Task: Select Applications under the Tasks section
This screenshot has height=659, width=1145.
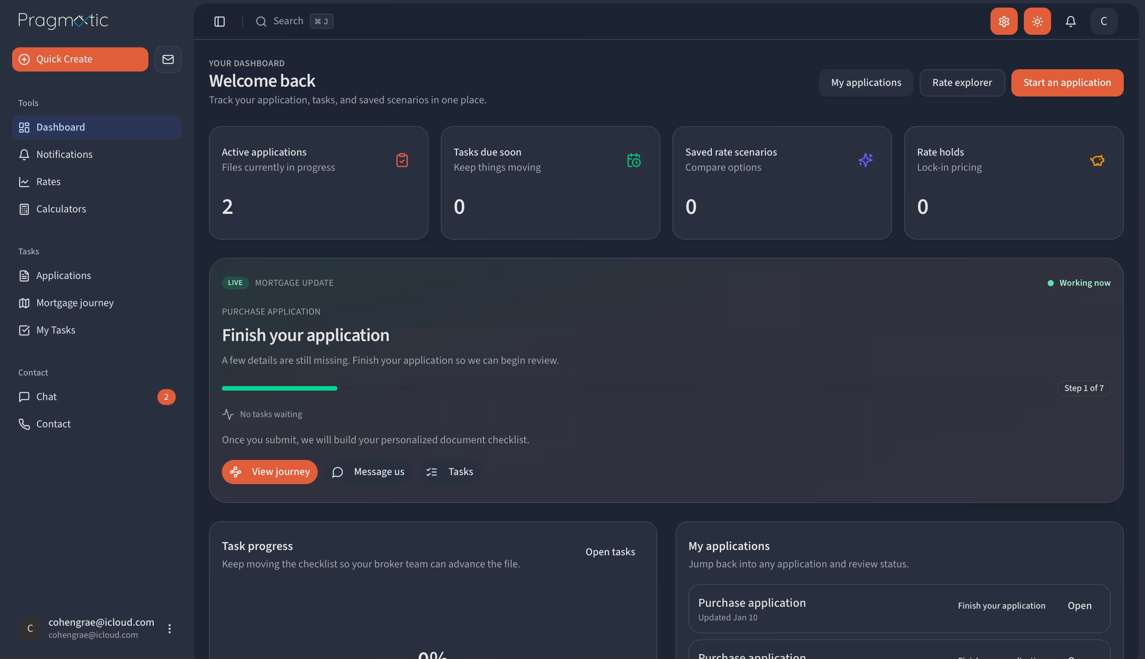Action: pyautogui.click(x=63, y=275)
